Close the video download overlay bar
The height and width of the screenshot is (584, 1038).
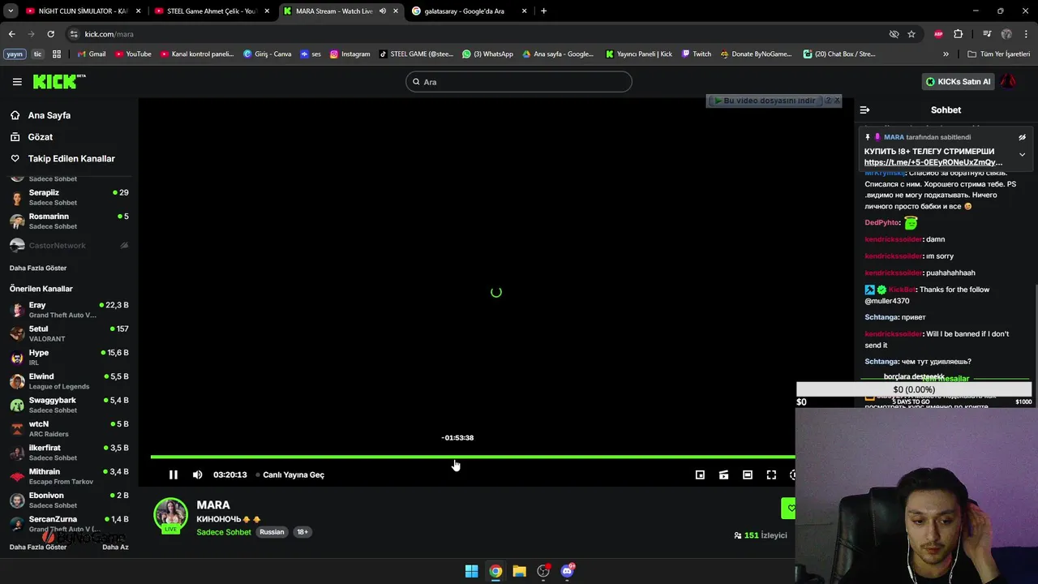(837, 101)
